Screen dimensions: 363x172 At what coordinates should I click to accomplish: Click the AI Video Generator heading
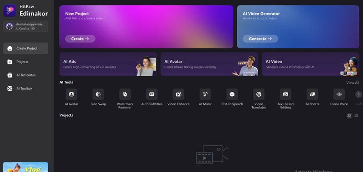(x=261, y=14)
